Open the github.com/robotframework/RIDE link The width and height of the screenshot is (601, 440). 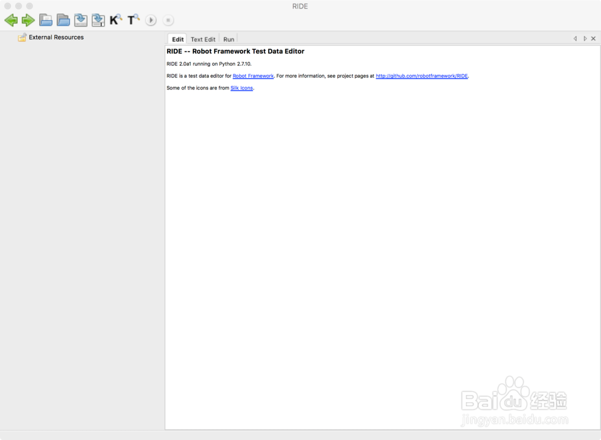point(422,76)
